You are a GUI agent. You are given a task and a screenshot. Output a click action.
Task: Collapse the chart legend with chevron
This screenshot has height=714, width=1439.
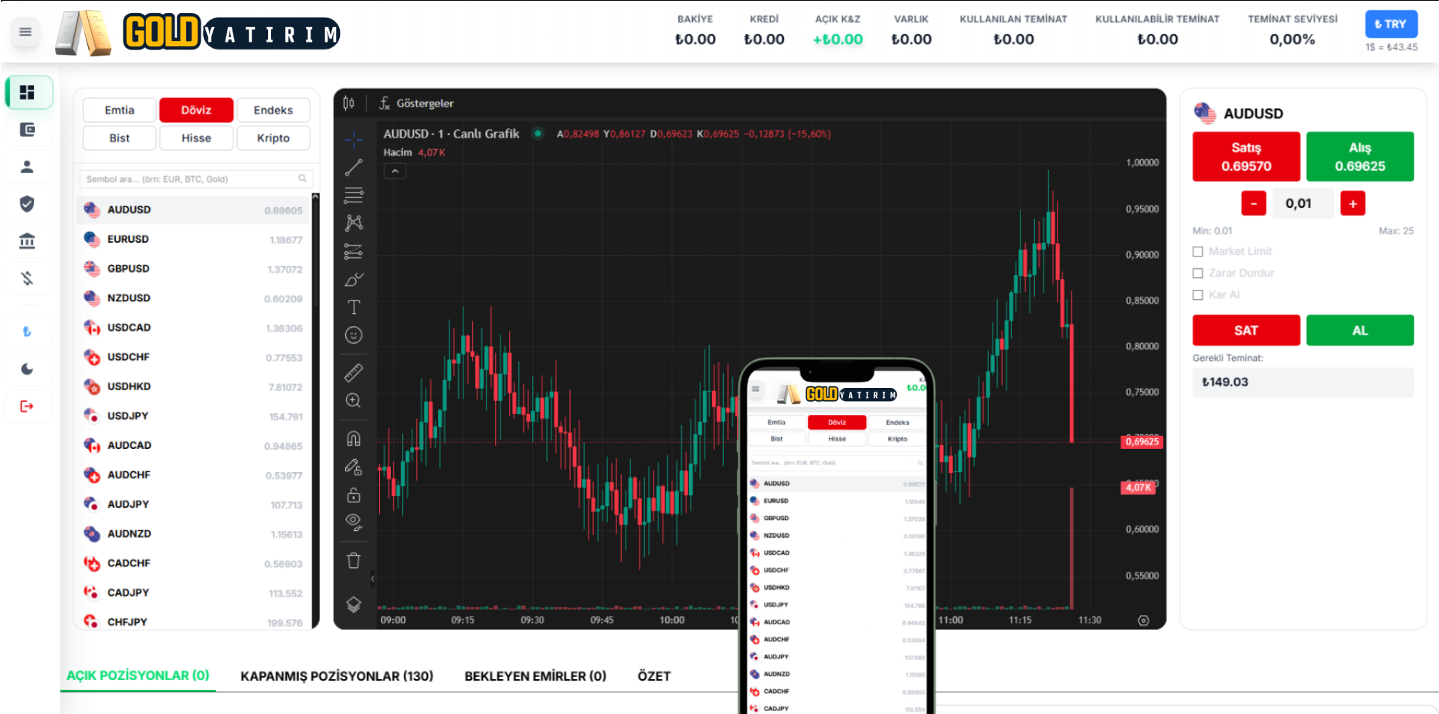[x=395, y=171]
